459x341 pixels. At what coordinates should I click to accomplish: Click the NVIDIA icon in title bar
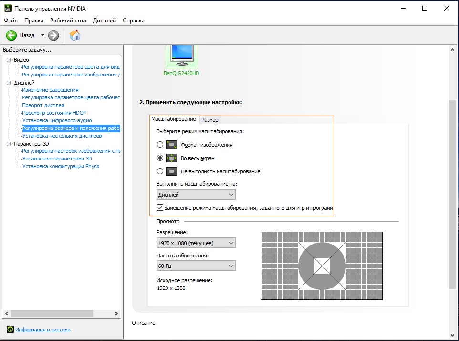click(x=8, y=8)
